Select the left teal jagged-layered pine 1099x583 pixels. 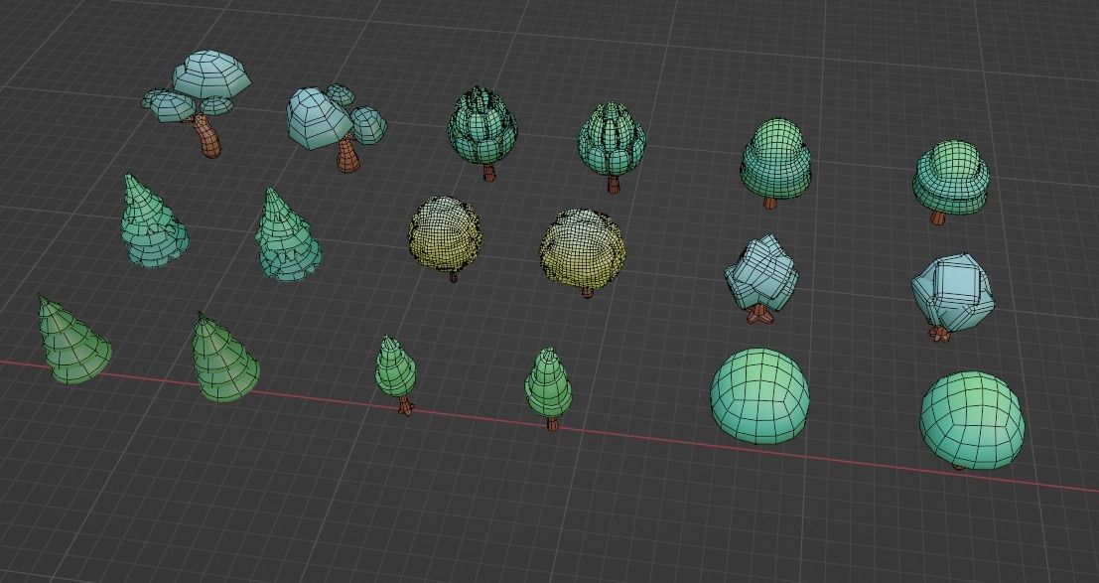point(153,221)
